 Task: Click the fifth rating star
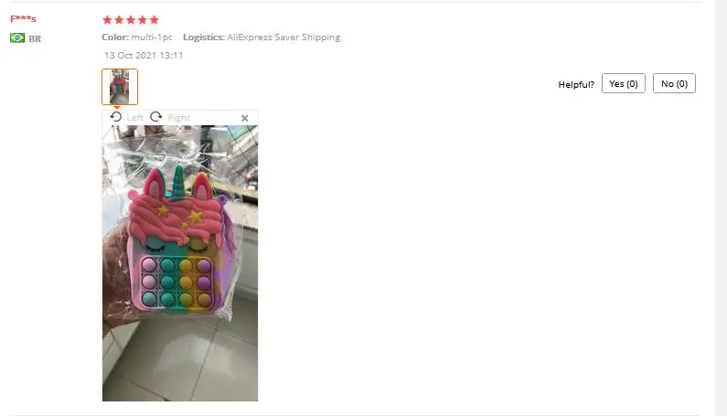point(155,19)
